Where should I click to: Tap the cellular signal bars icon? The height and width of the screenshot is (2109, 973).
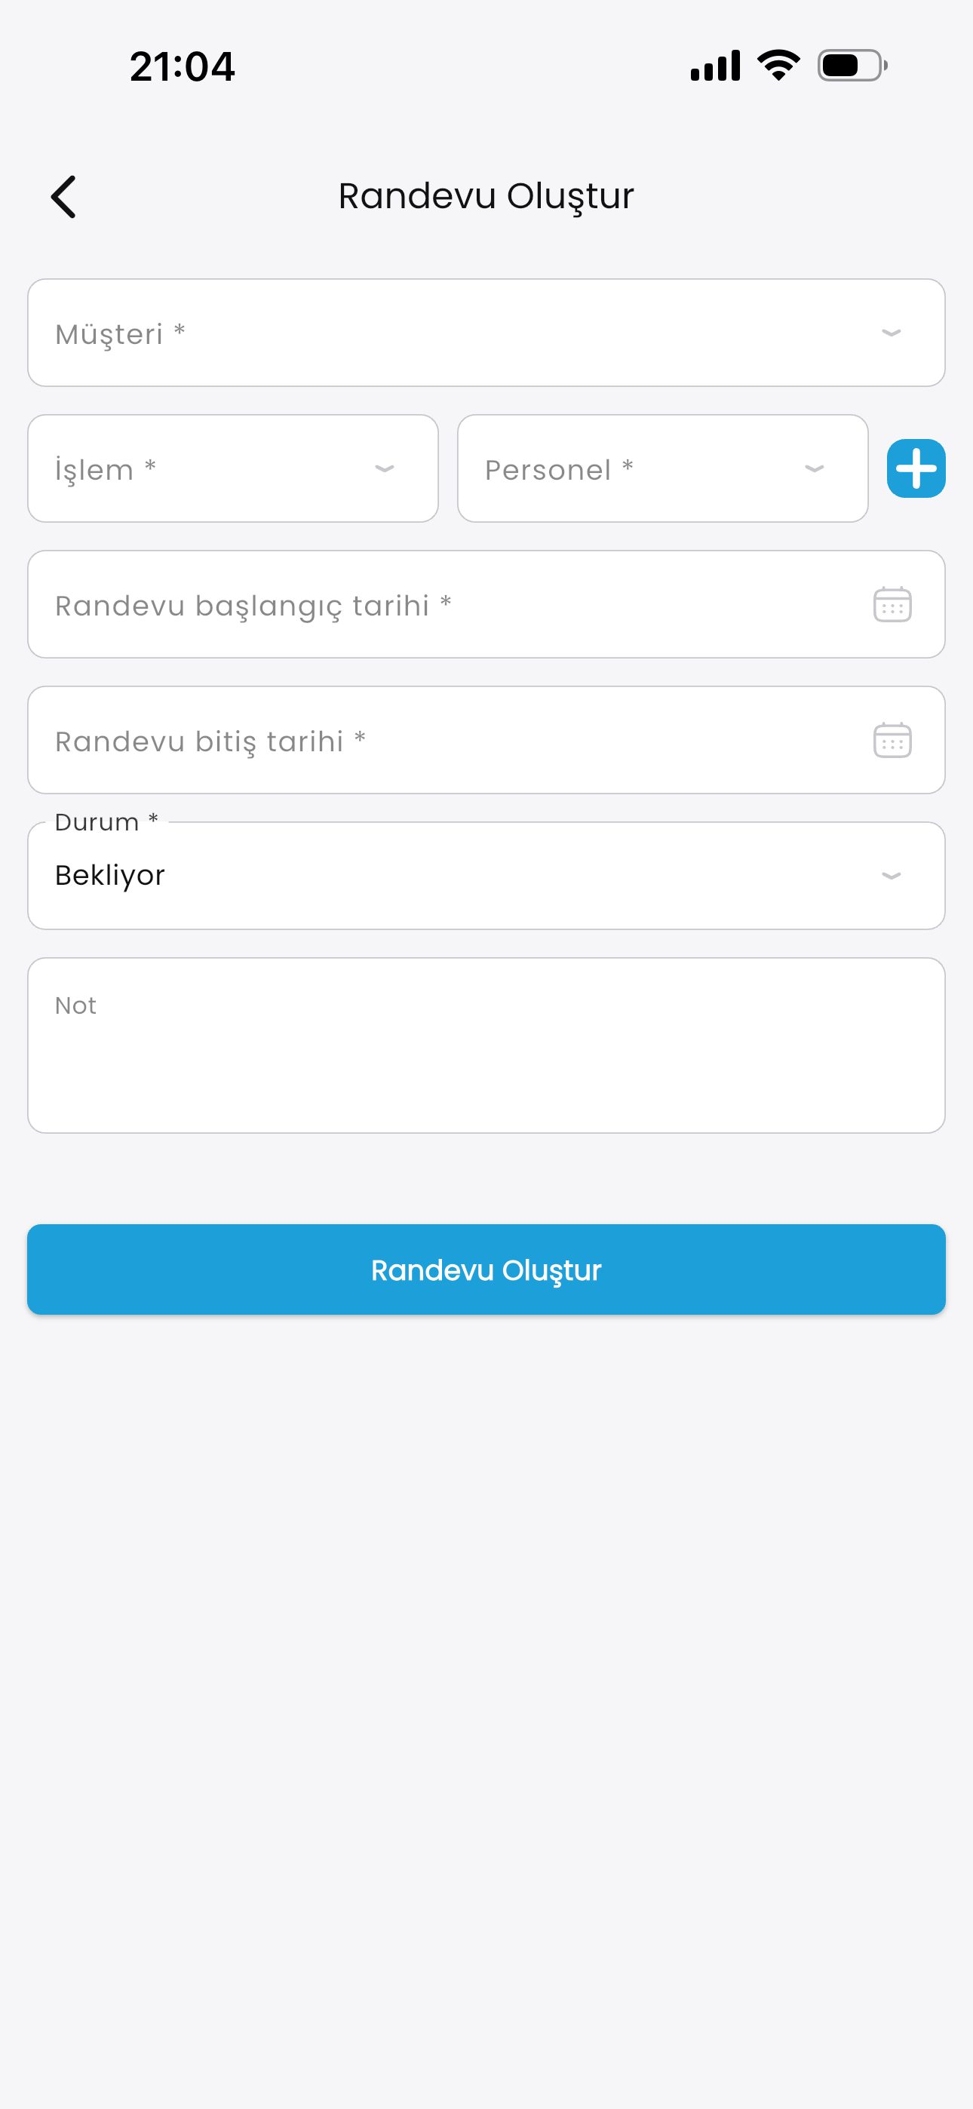(x=715, y=66)
